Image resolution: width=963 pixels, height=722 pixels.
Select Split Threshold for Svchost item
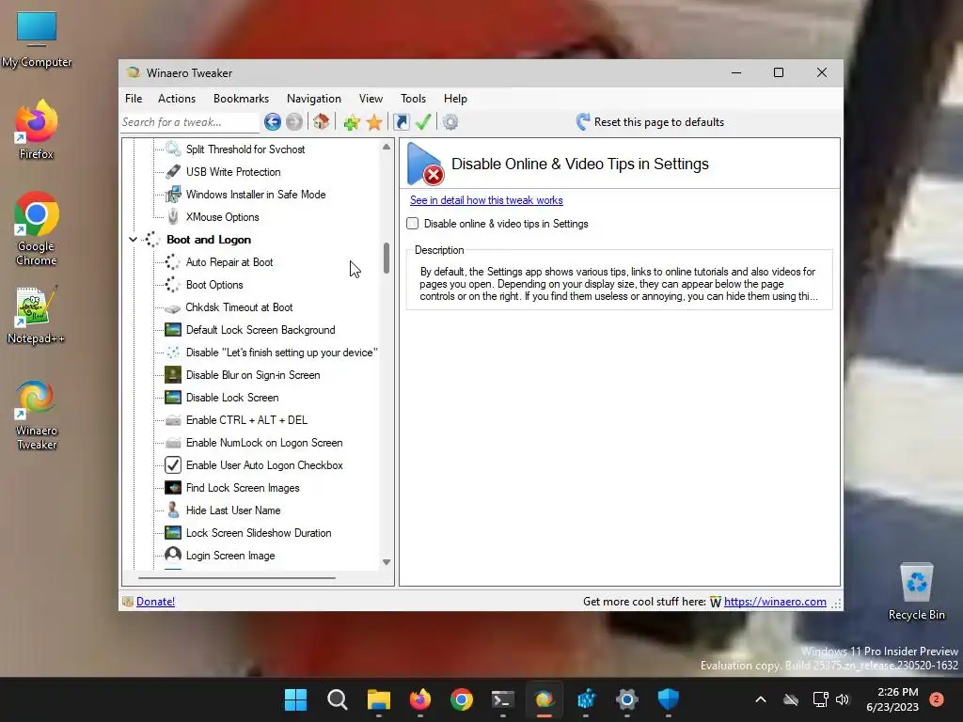[245, 149]
